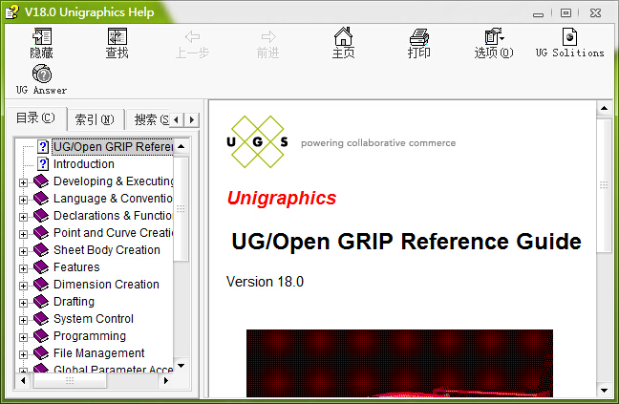The image size is (619, 404).
Task: Click the tree horizontal scrollbar thumb
Action: pyautogui.click(x=70, y=380)
